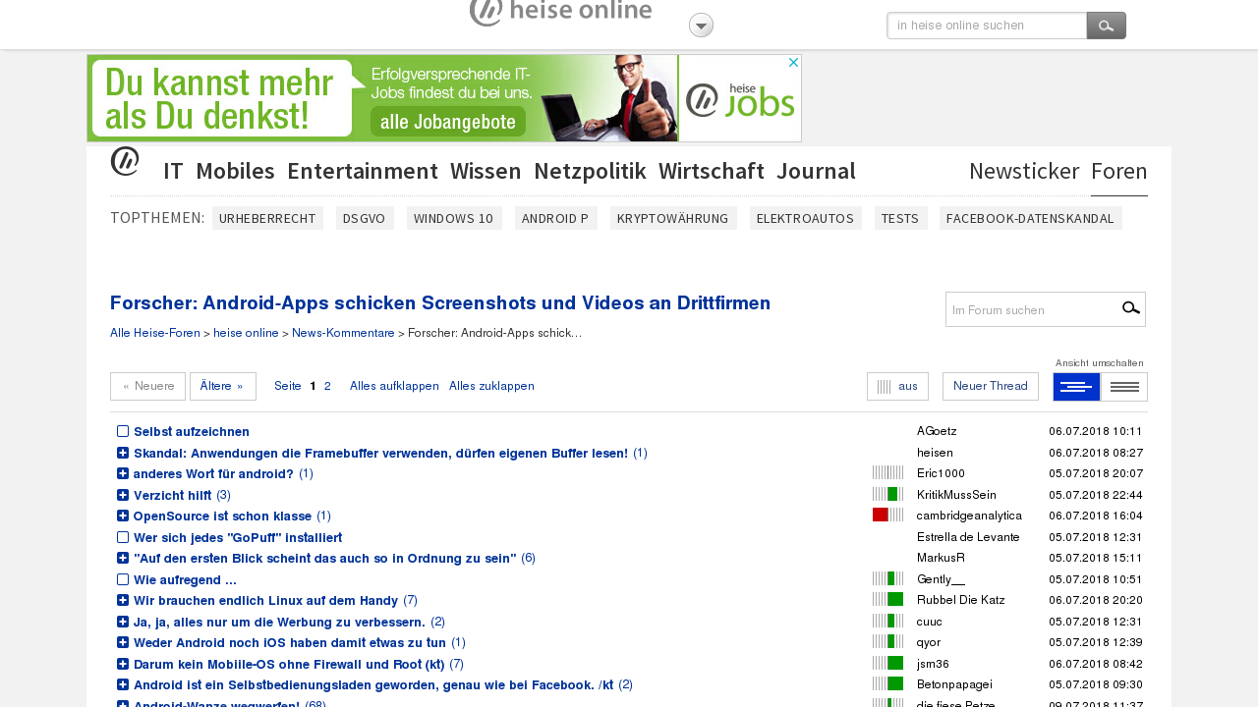This screenshot has width=1258, height=707.
Task: Click the forum search magnifier icon
Action: pyautogui.click(x=1131, y=309)
